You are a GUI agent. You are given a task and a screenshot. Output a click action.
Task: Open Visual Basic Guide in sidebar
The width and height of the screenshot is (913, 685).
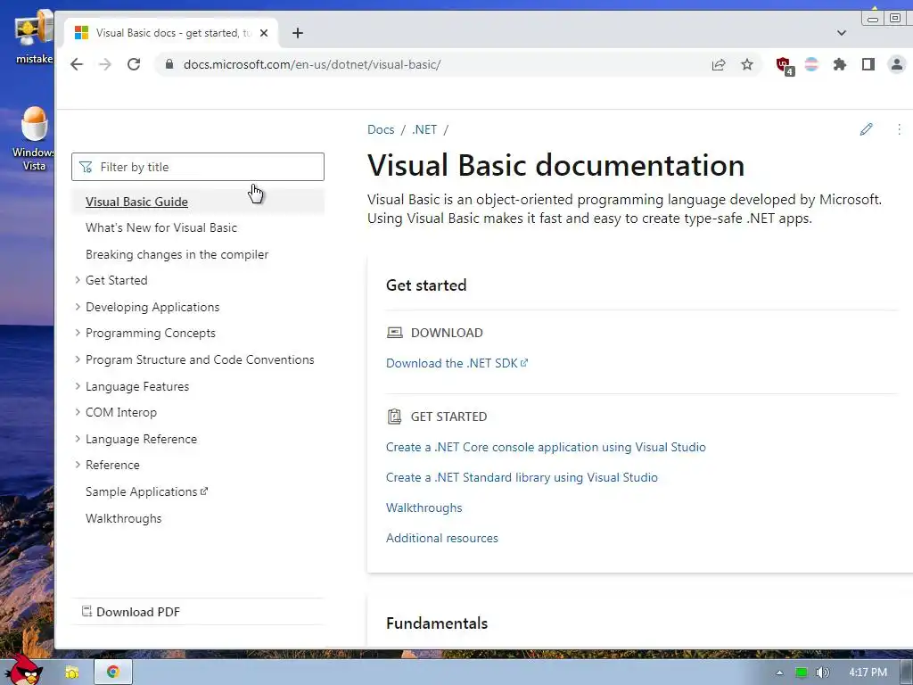coord(136,202)
